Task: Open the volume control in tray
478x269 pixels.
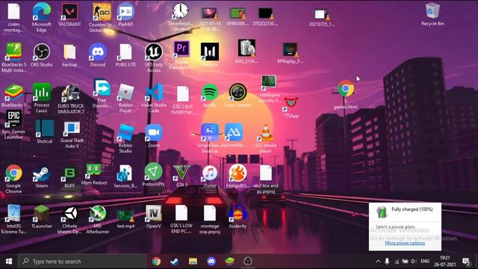Action: tap(414, 262)
